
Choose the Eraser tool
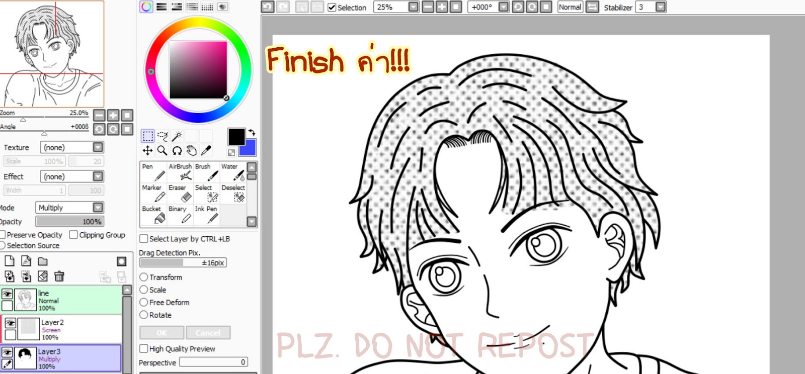click(x=180, y=193)
